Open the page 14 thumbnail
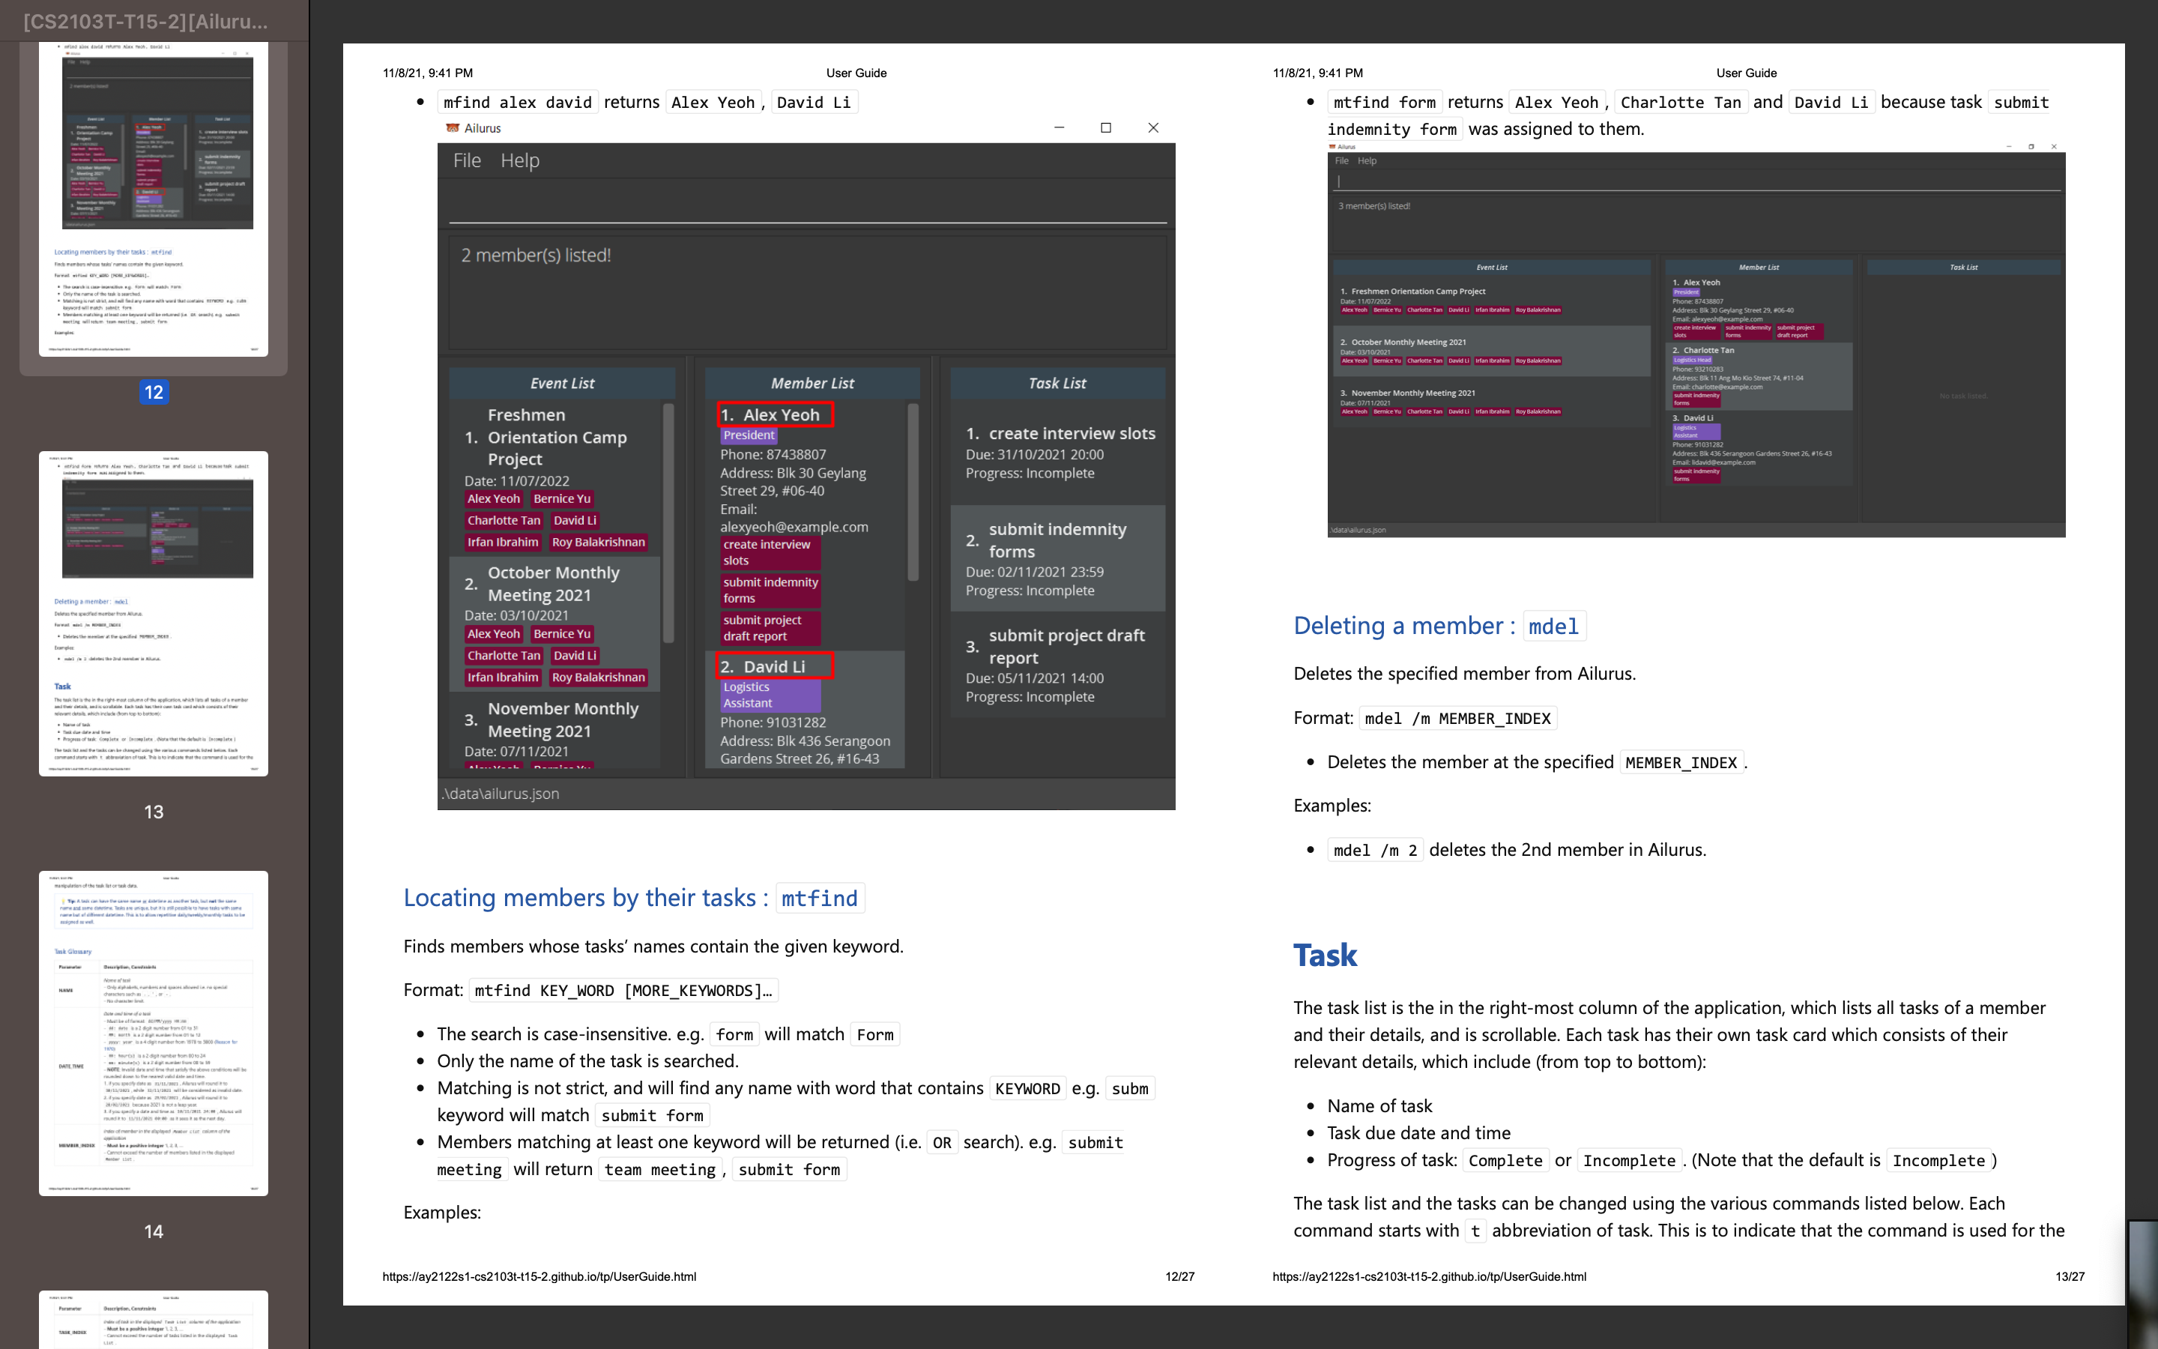The height and width of the screenshot is (1349, 2158). click(x=154, y=1033)
